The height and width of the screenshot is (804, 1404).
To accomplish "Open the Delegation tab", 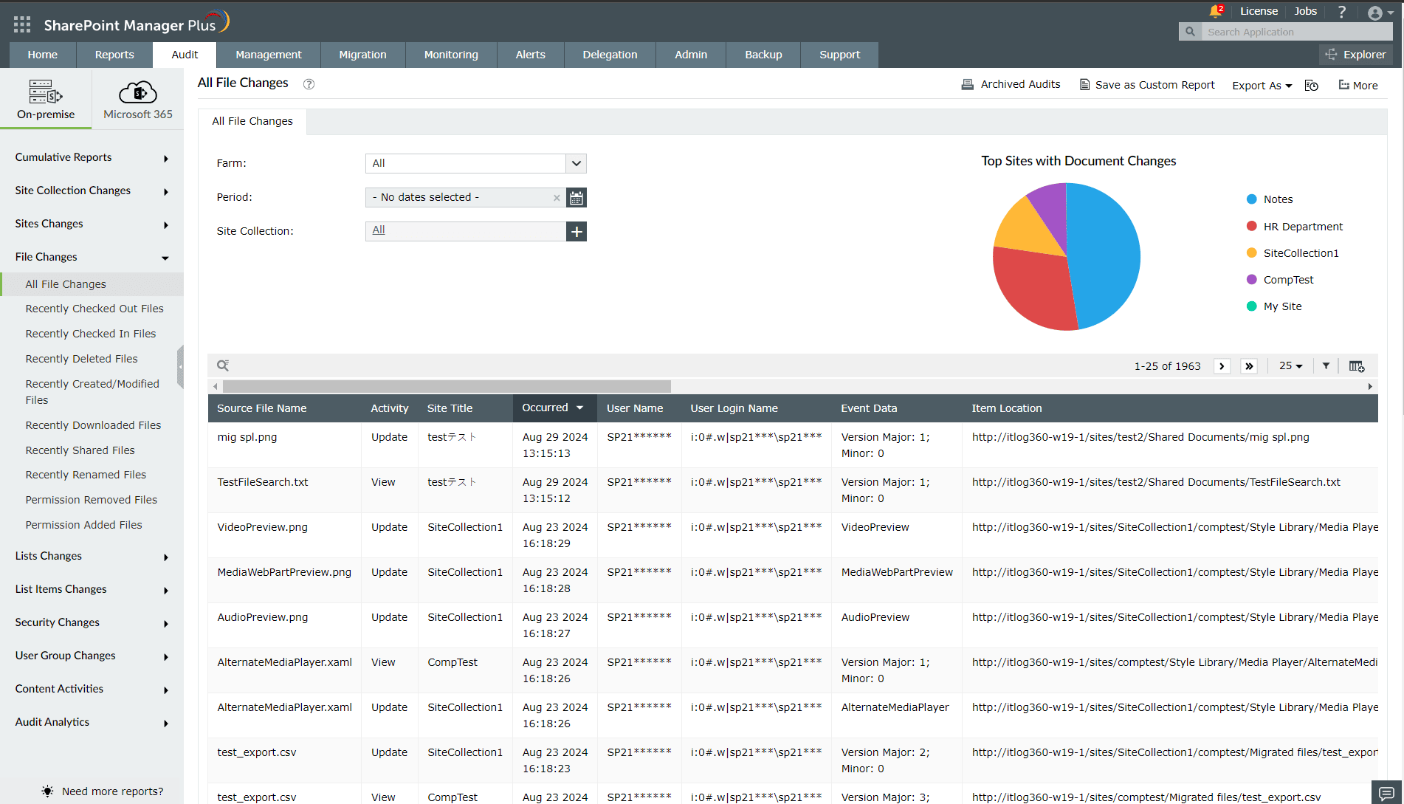I will pyautogui.click(x=610, y=55).
